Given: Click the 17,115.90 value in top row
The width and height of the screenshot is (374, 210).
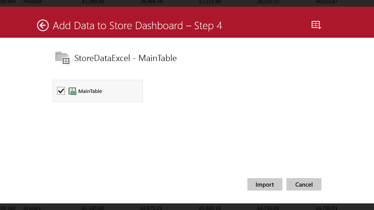Looking at the screenshot, I should 210,2.
